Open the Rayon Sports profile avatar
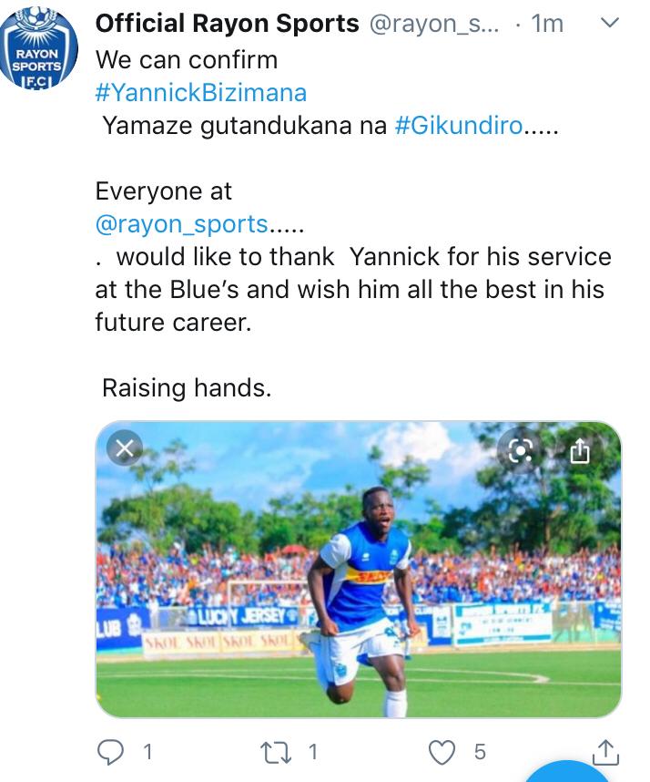Image resolution: width=650 pixels, height=782 pixels. [39, 52]
